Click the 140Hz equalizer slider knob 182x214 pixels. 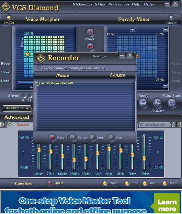click(x=62, y=156)
